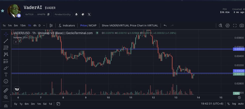Set chart range to 1m
Viewport: 245px width, 109px height.
pyautogui.click(x=39, y=104)
